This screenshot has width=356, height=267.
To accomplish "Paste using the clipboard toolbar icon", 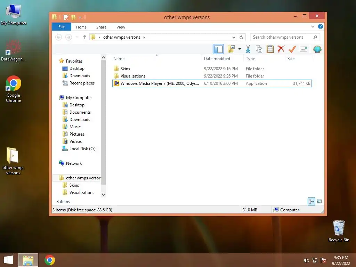I will tap(270, 49).
